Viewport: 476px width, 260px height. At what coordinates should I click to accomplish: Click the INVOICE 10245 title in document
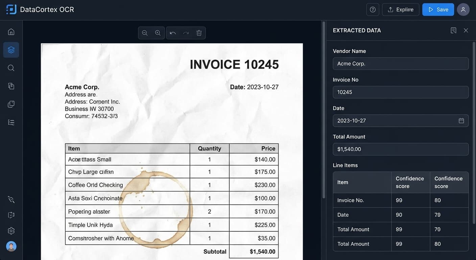point(234,64)
